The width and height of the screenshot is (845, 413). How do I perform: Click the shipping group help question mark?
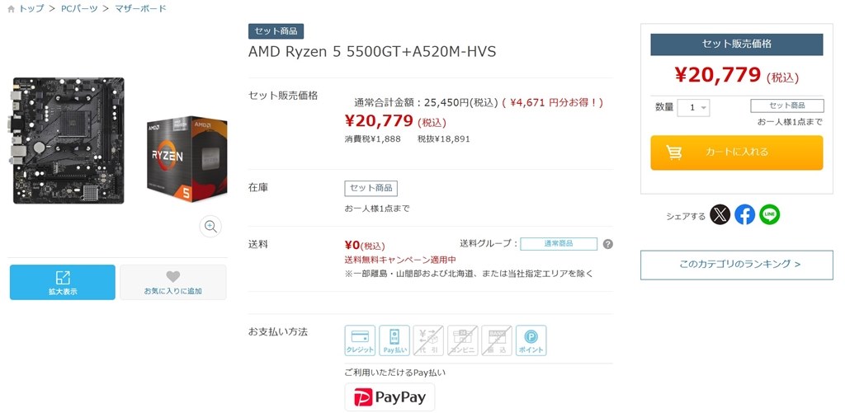(608, 244)
